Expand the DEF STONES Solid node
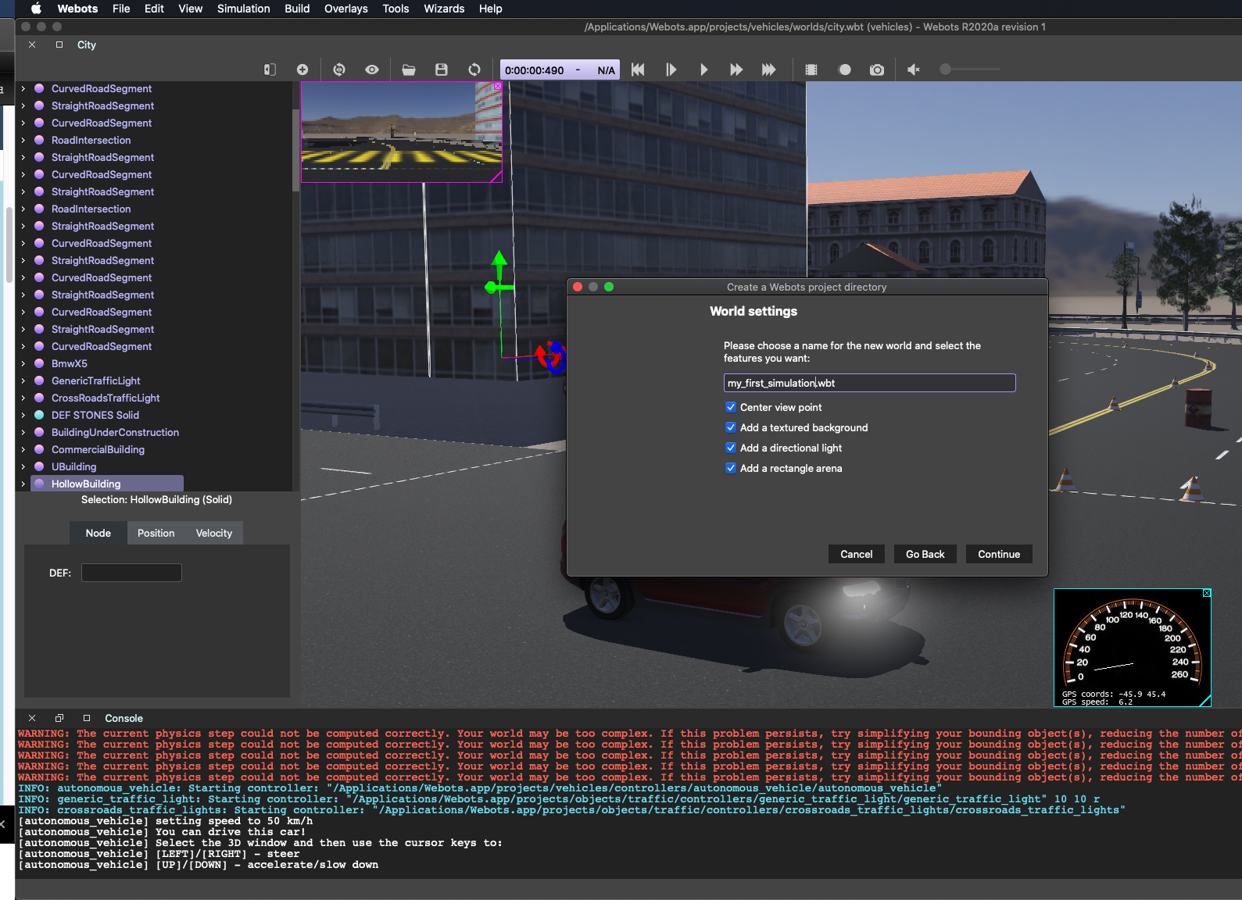This screenshot has width=1242, height=900. click(23, 415)
